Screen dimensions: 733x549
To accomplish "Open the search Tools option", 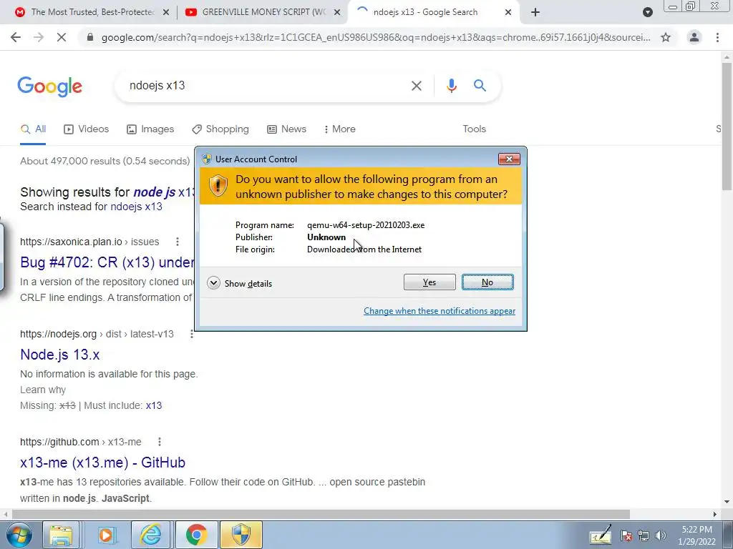I will coord(474,129).
